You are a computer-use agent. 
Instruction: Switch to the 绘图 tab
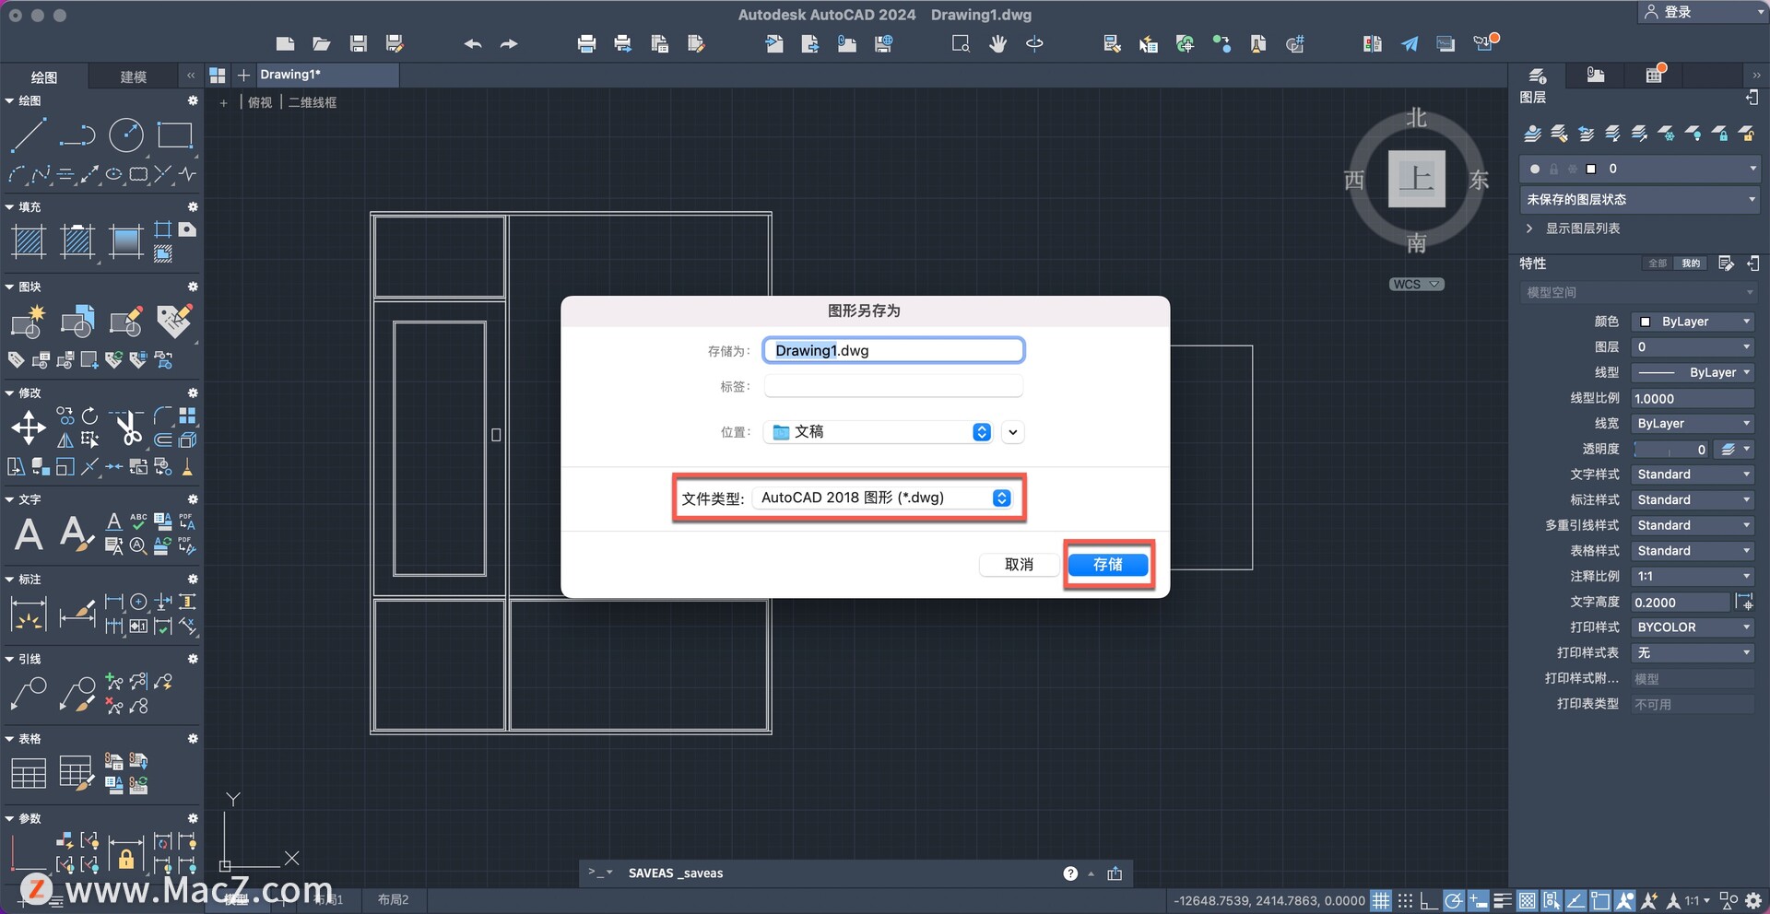(43, 76)
